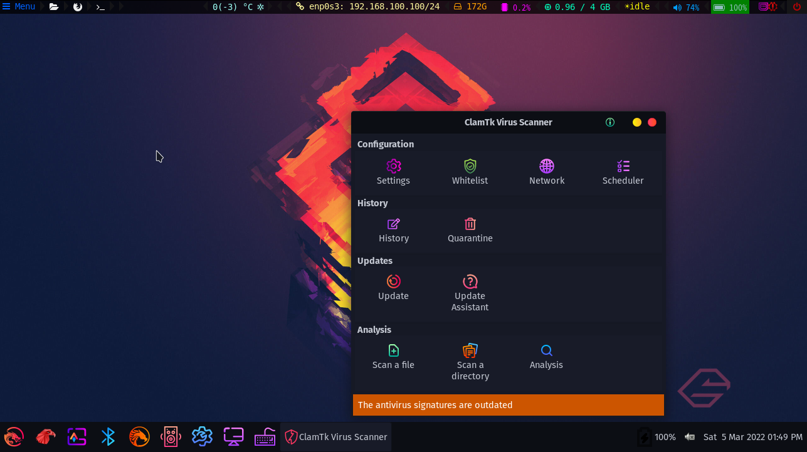This screenshot has height=452, width=807.
Task: Click the ClamTk Virus Scanner taskbar button
Action: click(336, 437)
